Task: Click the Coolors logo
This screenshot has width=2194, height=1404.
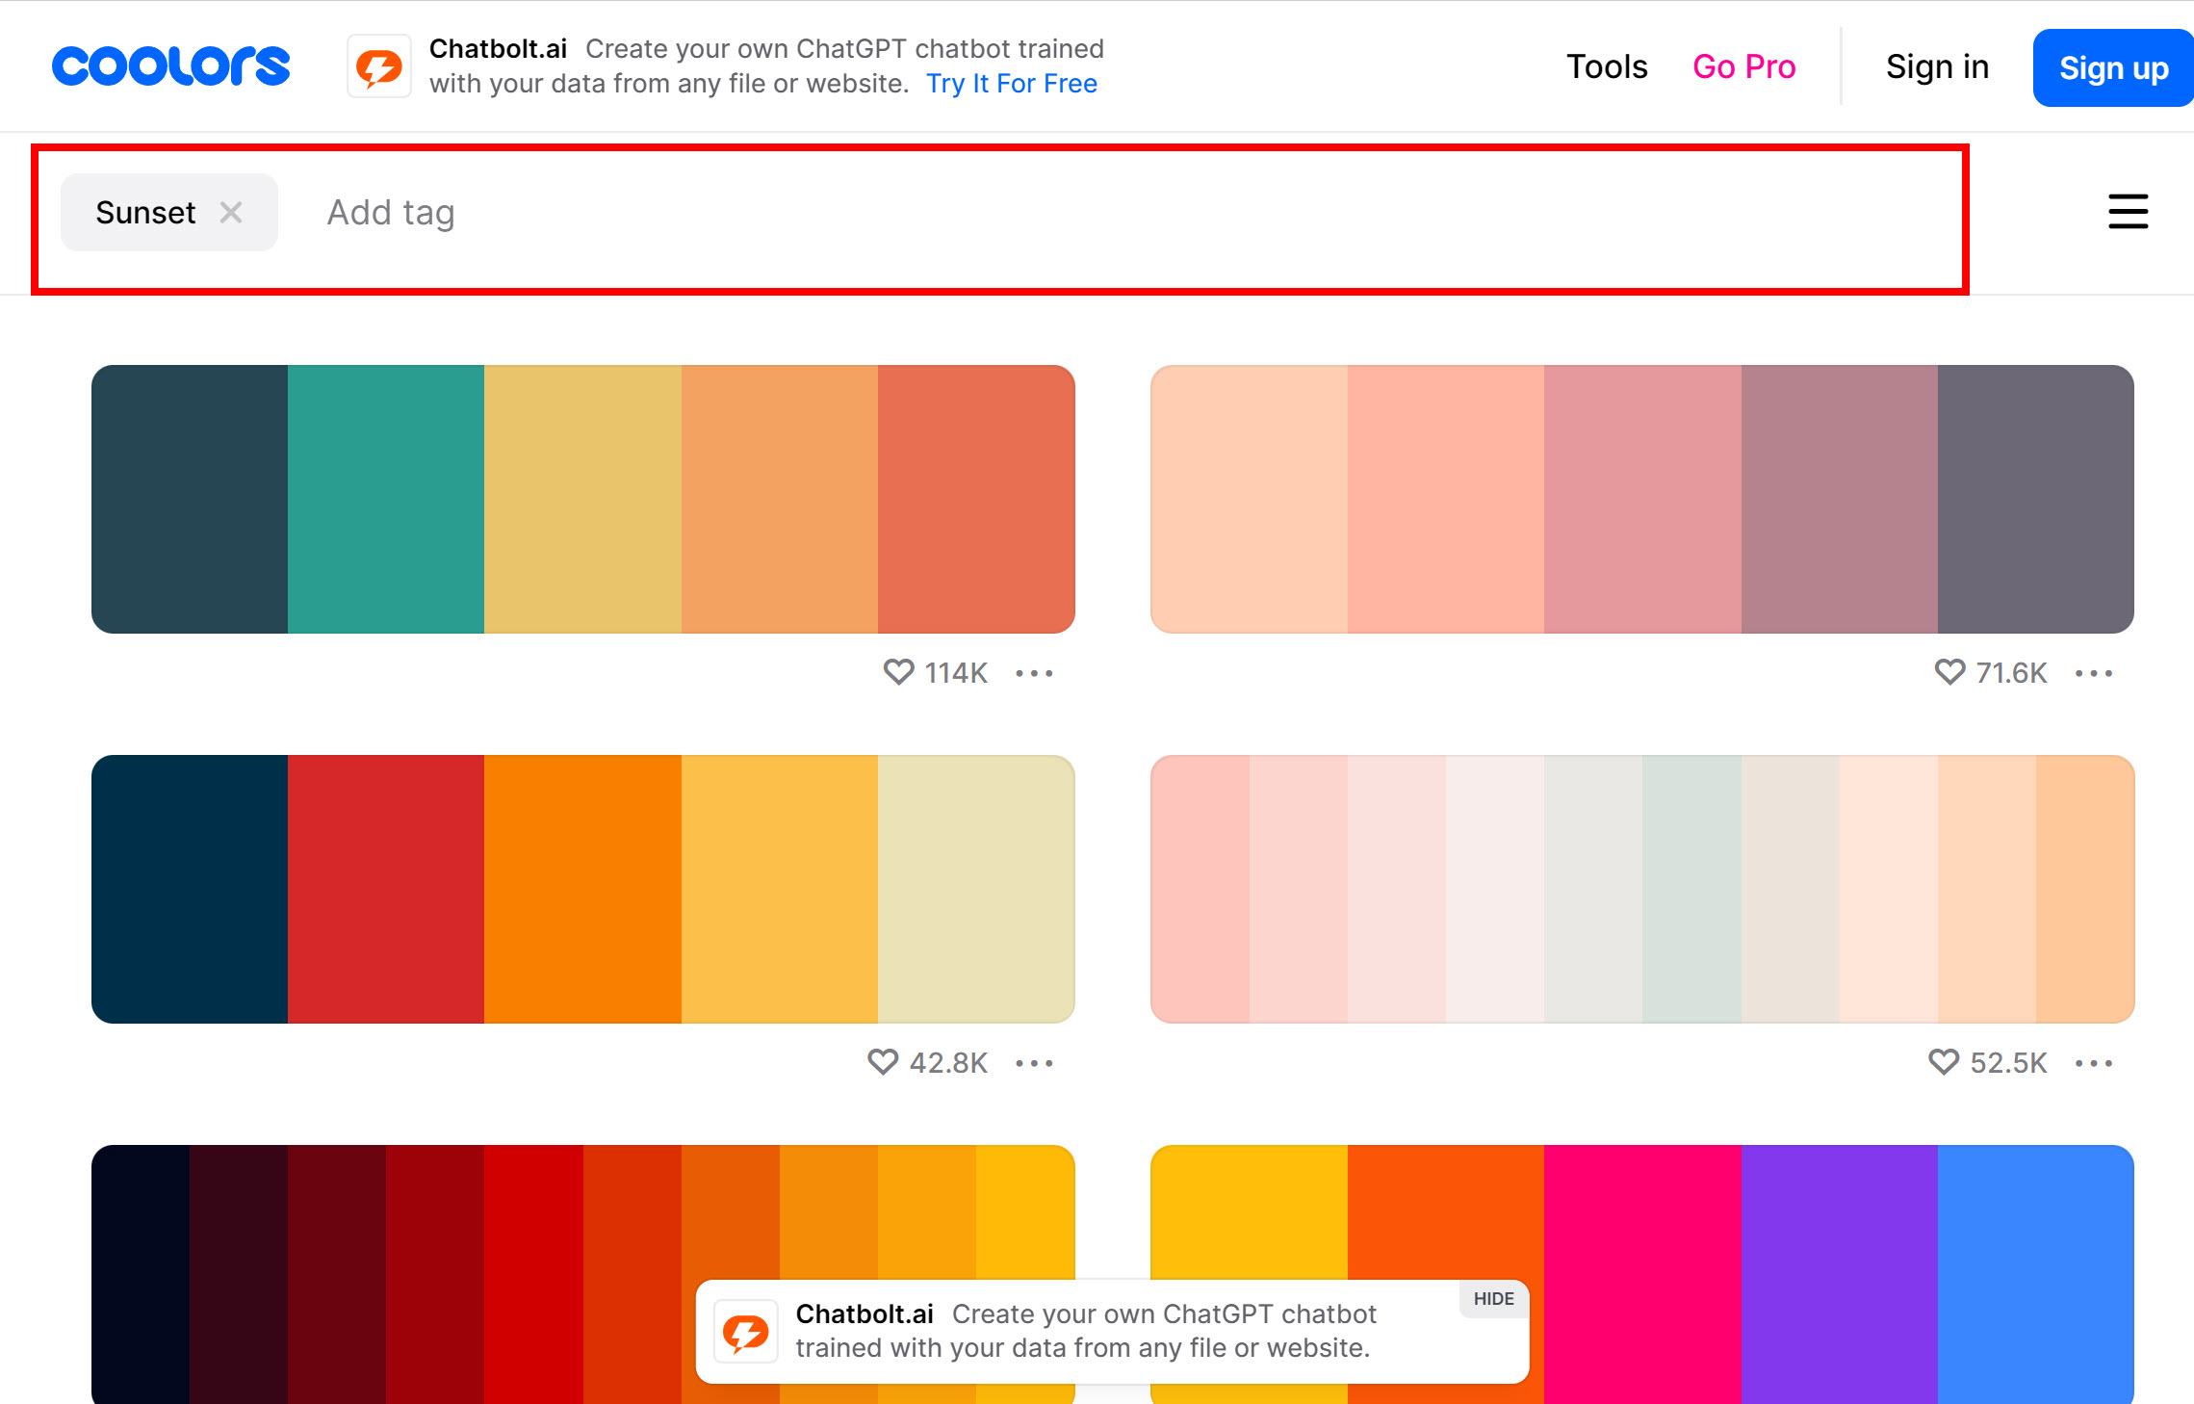Action: point(170,66)
